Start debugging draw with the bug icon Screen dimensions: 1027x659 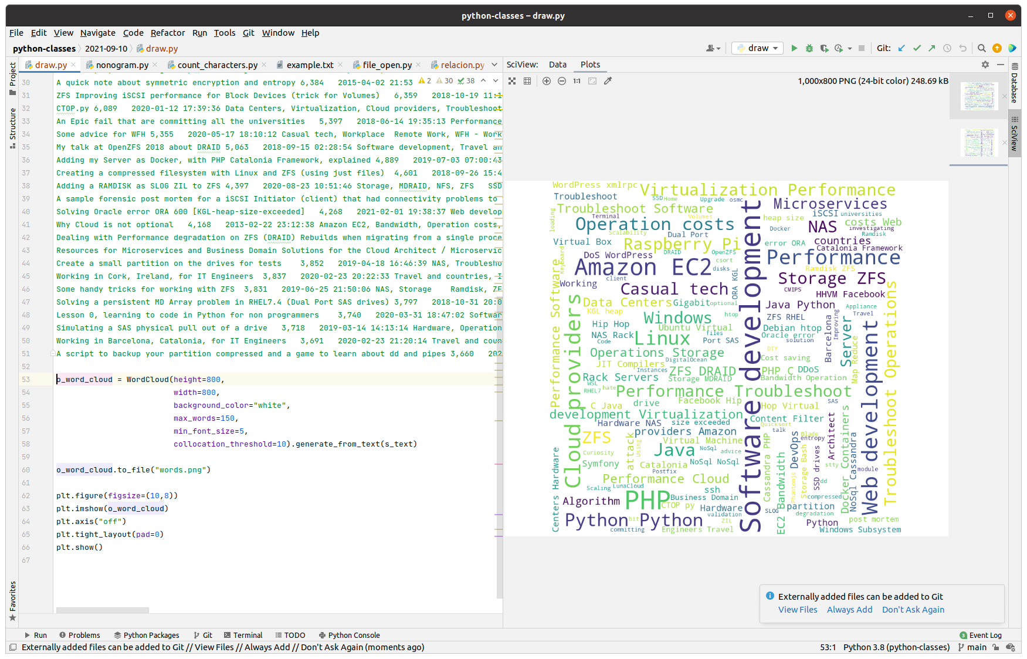click(x=809, y=48)
